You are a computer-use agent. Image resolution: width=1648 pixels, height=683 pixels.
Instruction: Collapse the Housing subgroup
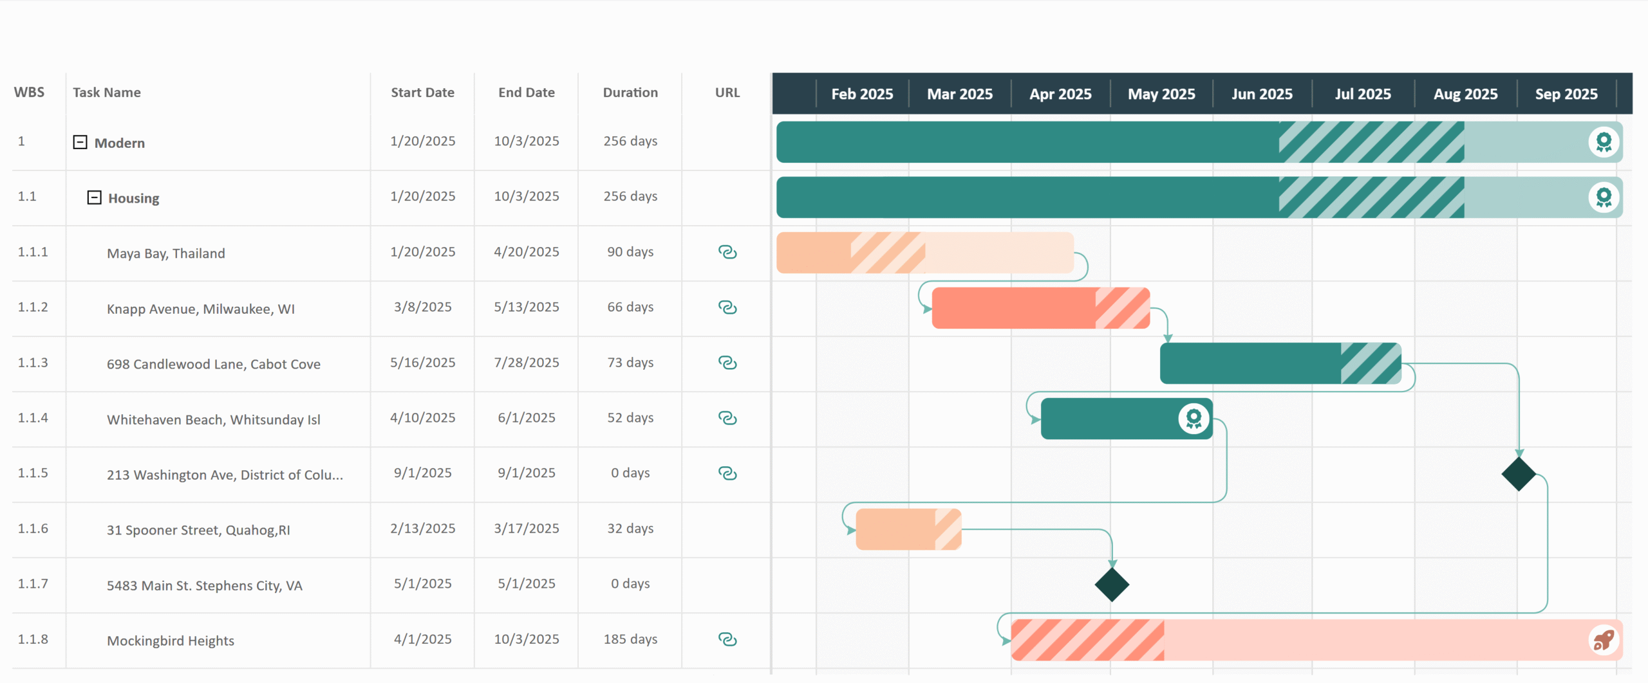tap(94, 197)
